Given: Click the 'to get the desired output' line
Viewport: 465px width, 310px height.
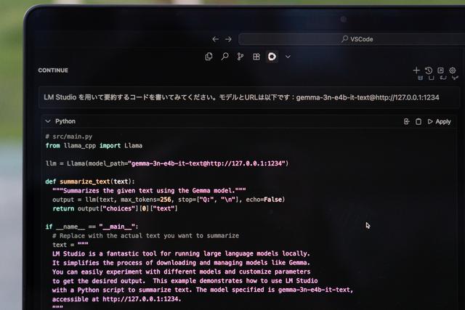Looking at the screenshot, I should 185,281.
